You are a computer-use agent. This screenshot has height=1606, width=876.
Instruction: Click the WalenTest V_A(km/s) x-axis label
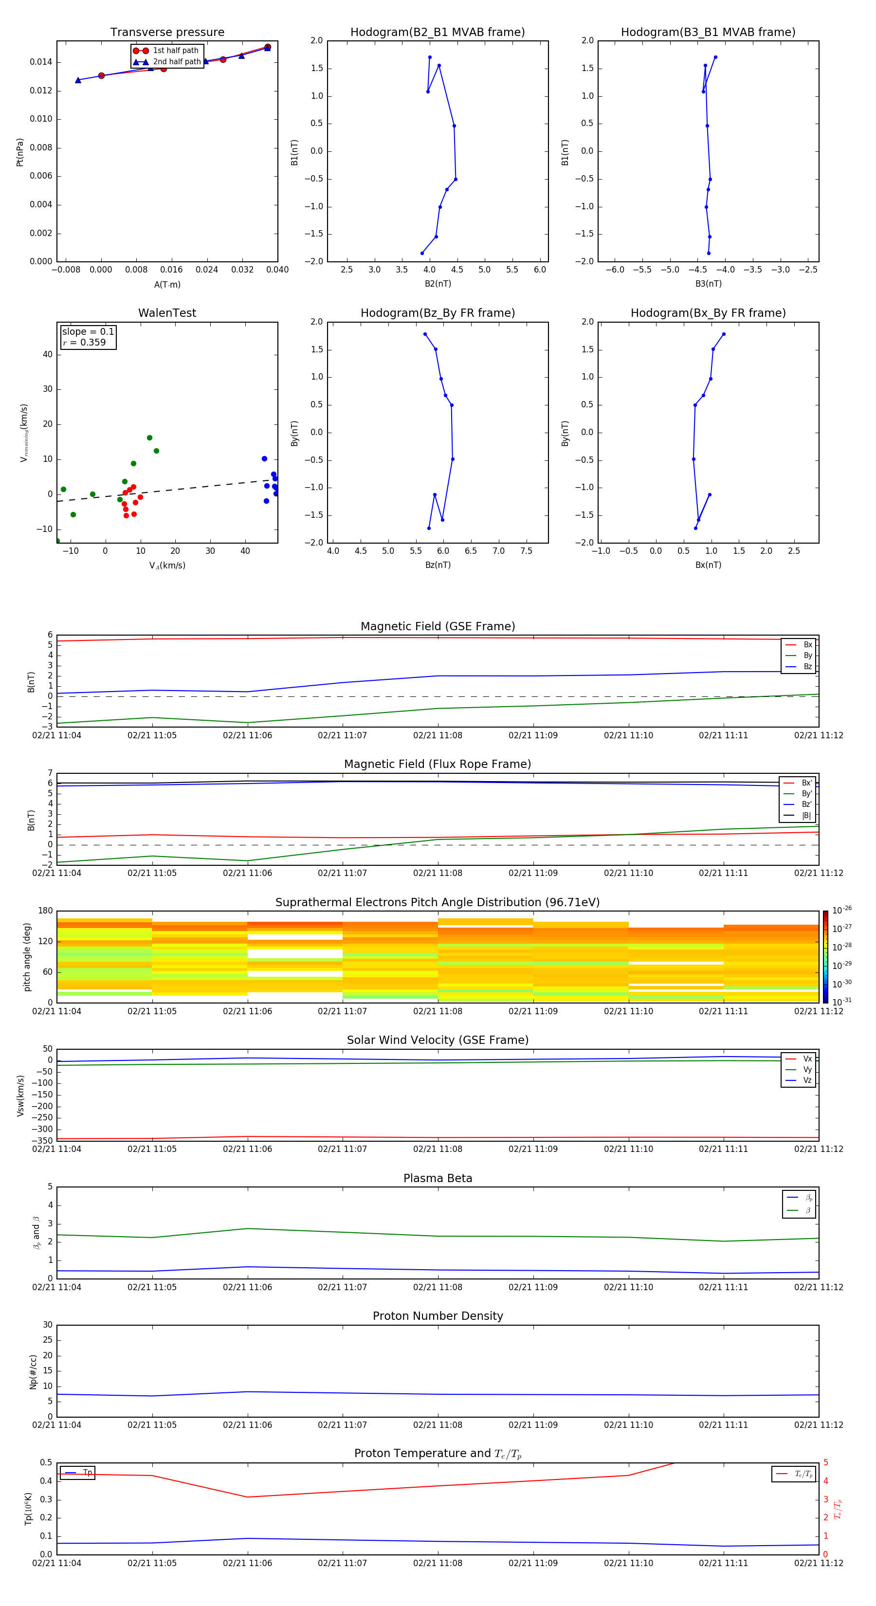(167, 566)
